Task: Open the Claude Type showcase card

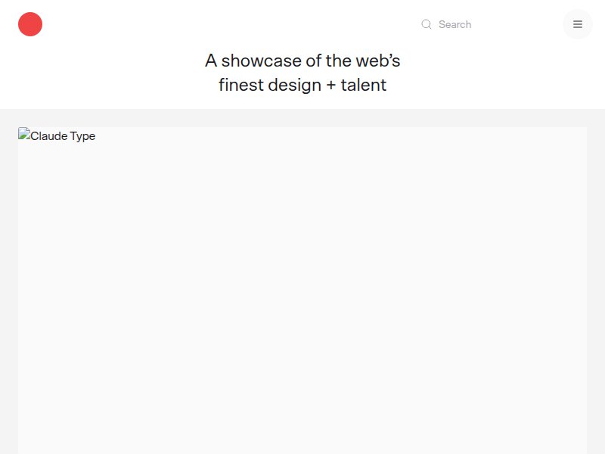Action: click(302, 288)
